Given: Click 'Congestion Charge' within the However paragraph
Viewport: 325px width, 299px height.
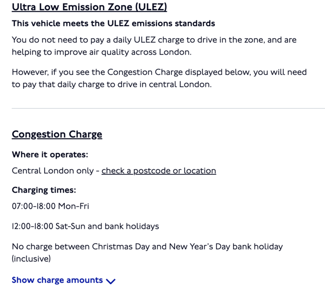Looking at the screenshot, I should pos(145,72).
